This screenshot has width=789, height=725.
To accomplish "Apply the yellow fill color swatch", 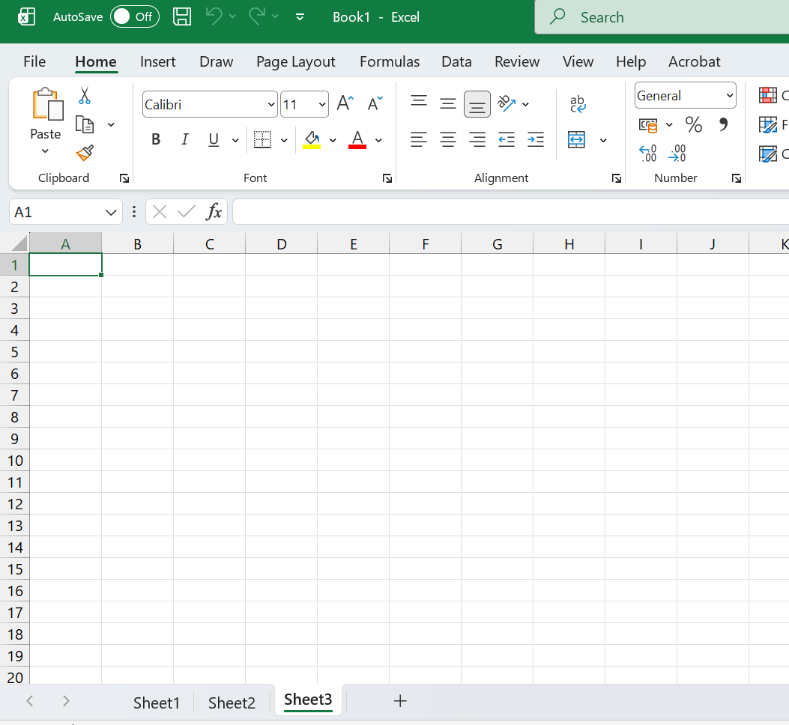I will pyautogui.click(x=312, y=139).
